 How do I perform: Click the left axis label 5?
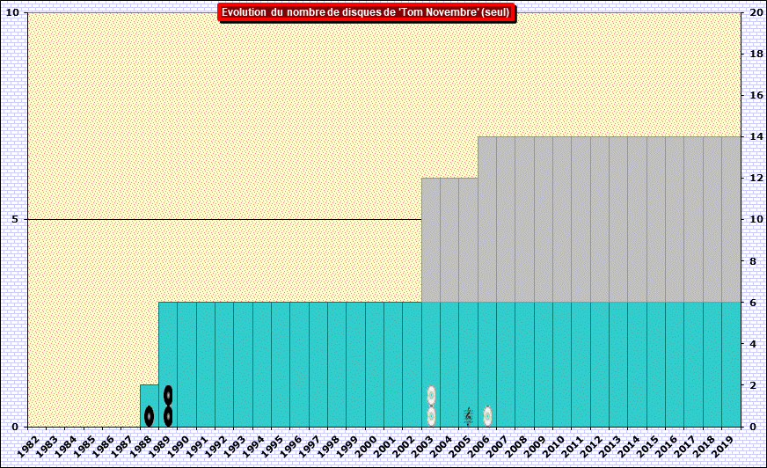[14, 219]
